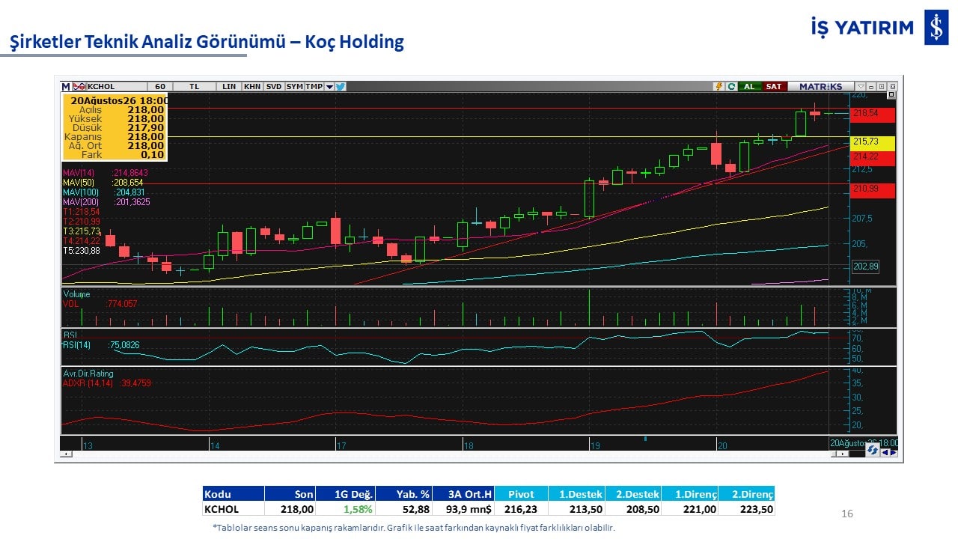The width and height of the screenshot is (958, 539).
Task: Toggle the LIN scale button
Action: [229, 86]
